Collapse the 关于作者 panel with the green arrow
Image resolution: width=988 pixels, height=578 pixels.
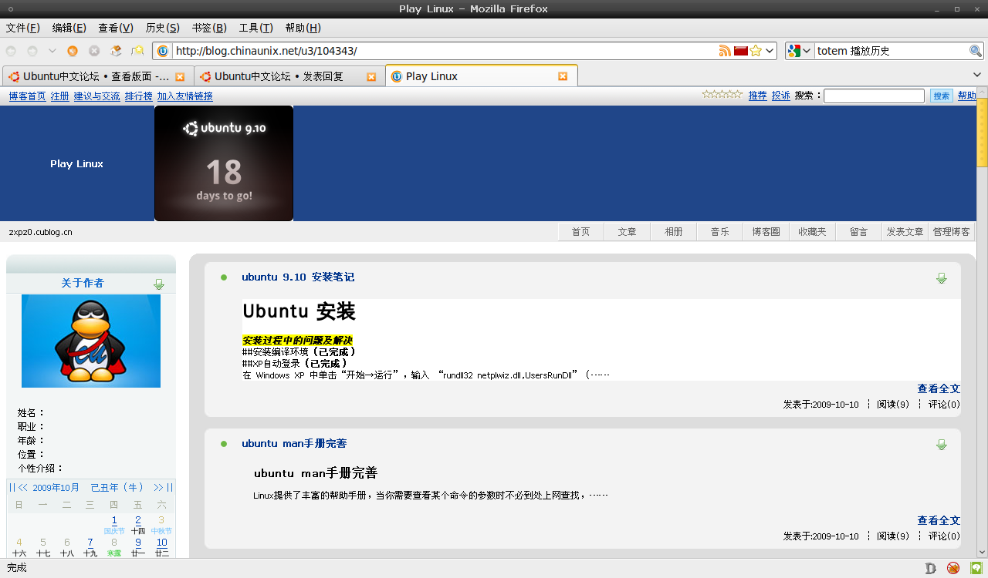(159, 284)
